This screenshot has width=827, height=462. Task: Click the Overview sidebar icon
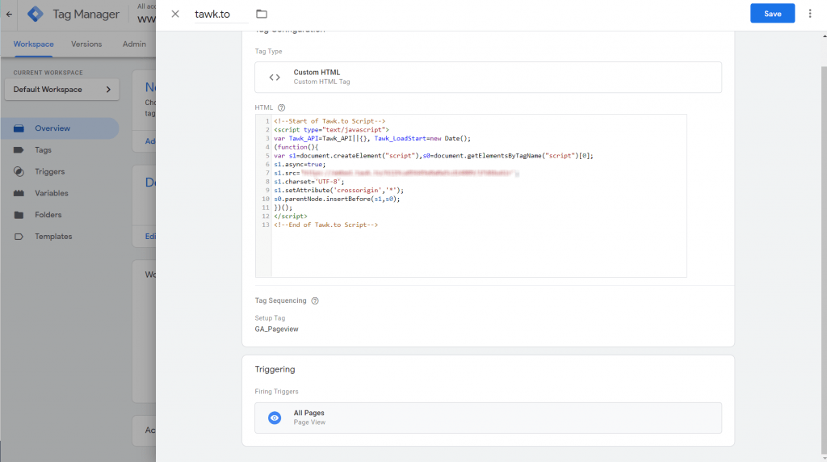pos(19,128)
